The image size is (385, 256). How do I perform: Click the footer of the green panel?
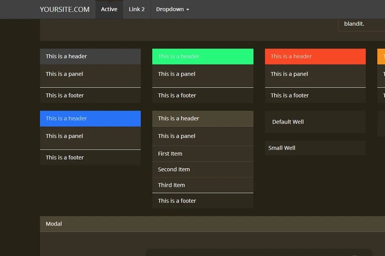coord(203,96)
